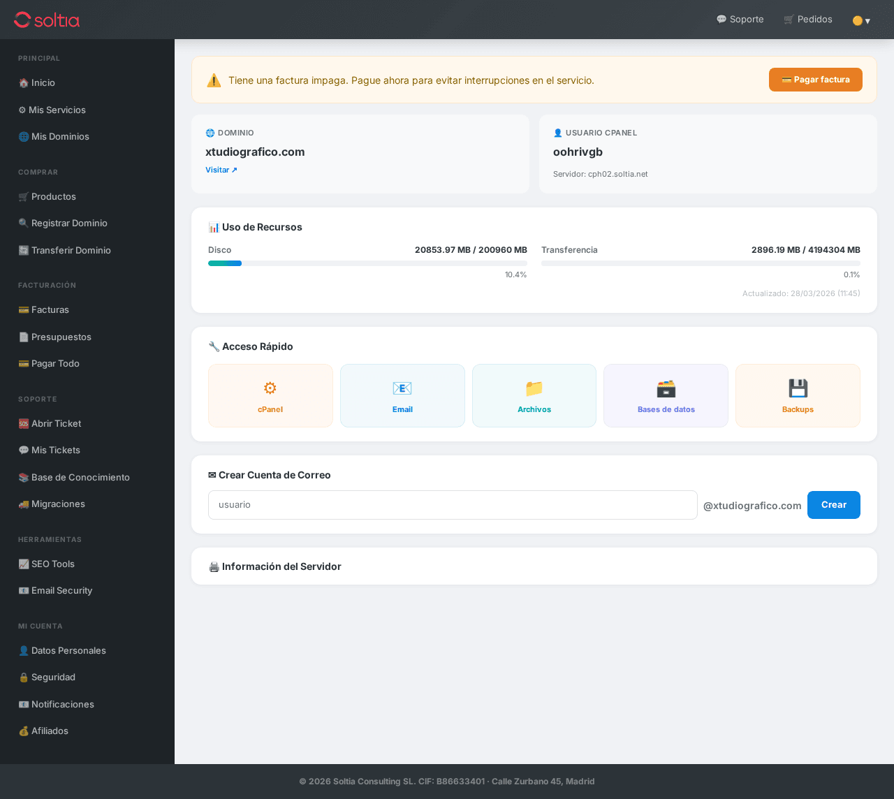Open Pedidos in the top navigation

pyautogui.click(x=807, y=19)
